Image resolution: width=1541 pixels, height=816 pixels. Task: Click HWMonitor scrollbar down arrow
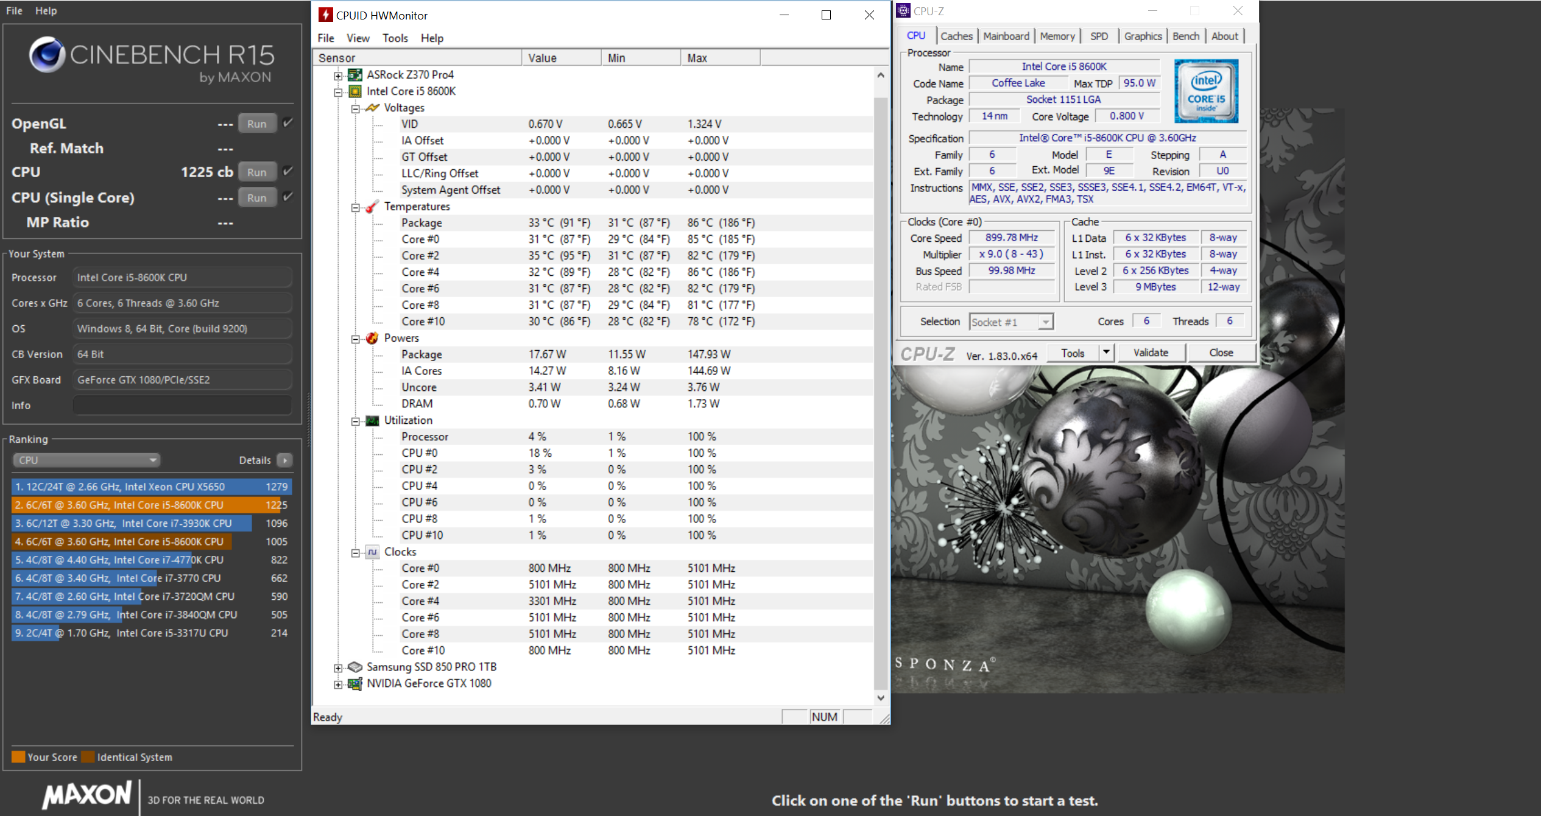[x=881, y=698]
